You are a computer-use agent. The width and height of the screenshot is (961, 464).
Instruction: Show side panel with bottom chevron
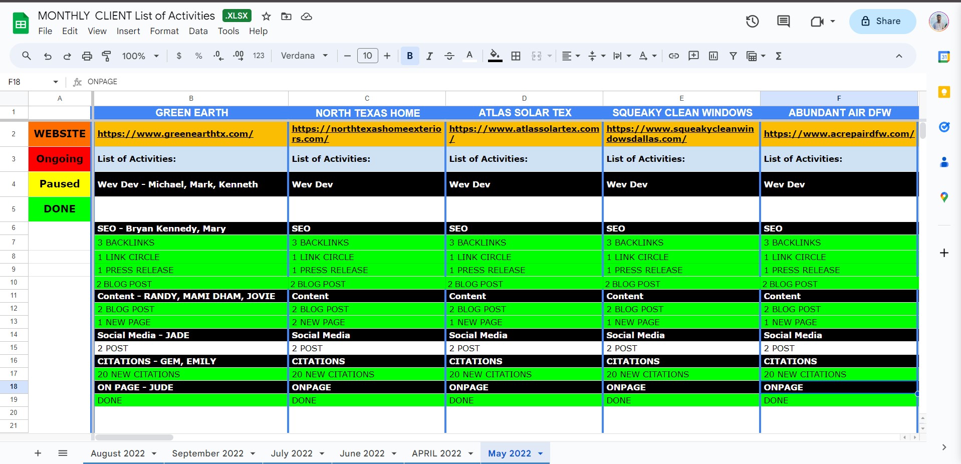point(944,447)
